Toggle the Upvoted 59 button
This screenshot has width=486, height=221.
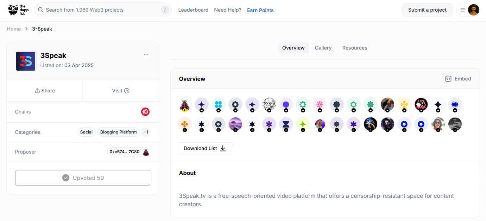(x=83, y=178)
